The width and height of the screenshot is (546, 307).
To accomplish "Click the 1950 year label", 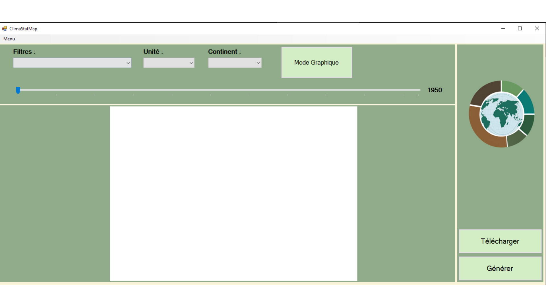I will pos(435,90).
